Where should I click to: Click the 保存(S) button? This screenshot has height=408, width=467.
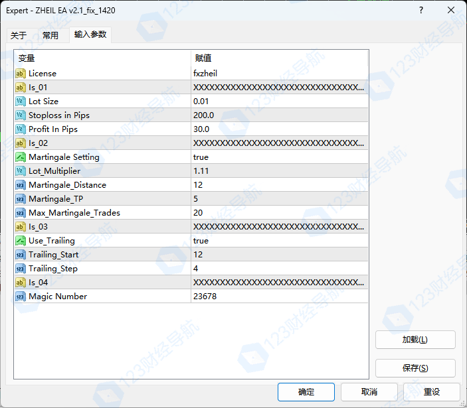point(415,368)
